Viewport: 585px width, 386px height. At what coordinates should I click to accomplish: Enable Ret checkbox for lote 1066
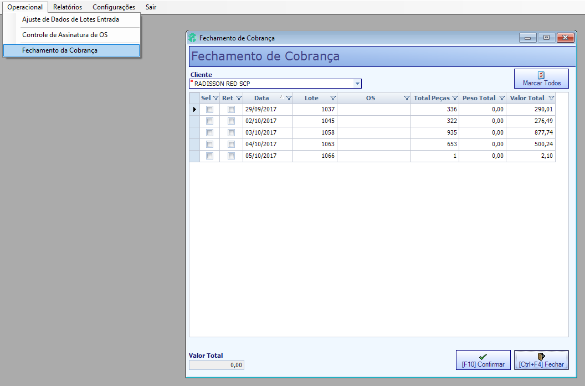[232, 156]
